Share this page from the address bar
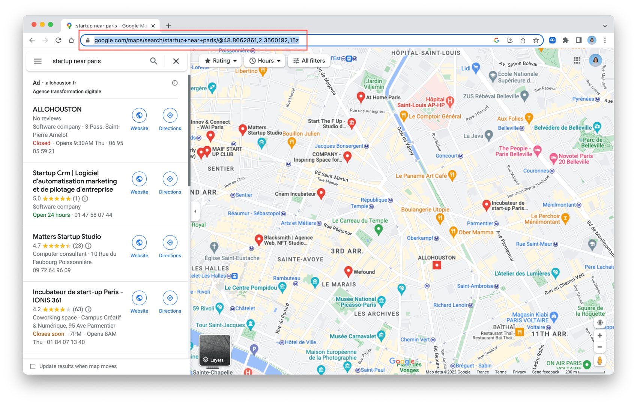 pos(523,40)
